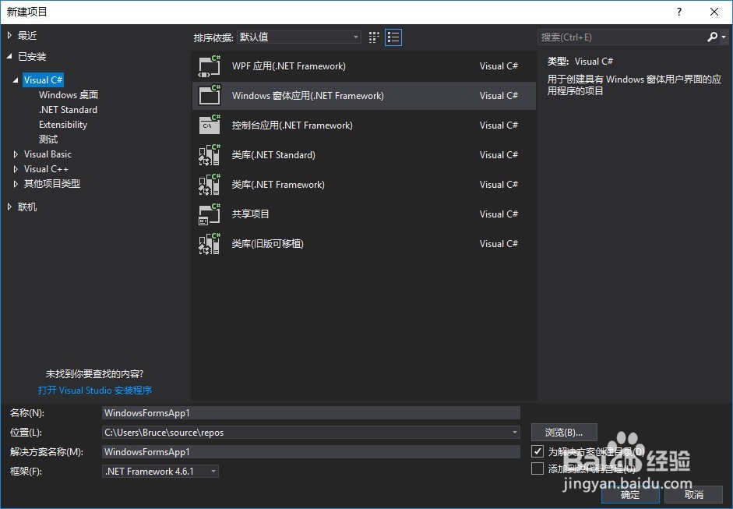This screenshot has width=733, height=509.
Task: Click the 确定 button
Action: click(630, 494)
